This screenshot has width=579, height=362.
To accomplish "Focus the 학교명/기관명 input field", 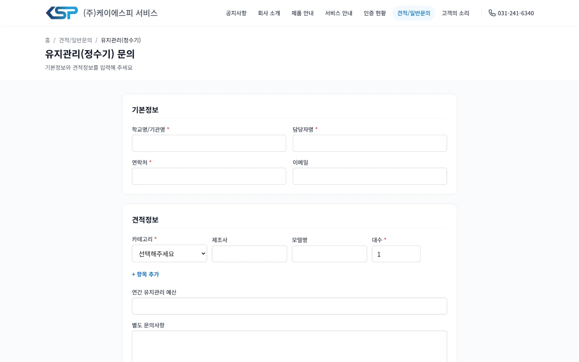I will 209,143.
